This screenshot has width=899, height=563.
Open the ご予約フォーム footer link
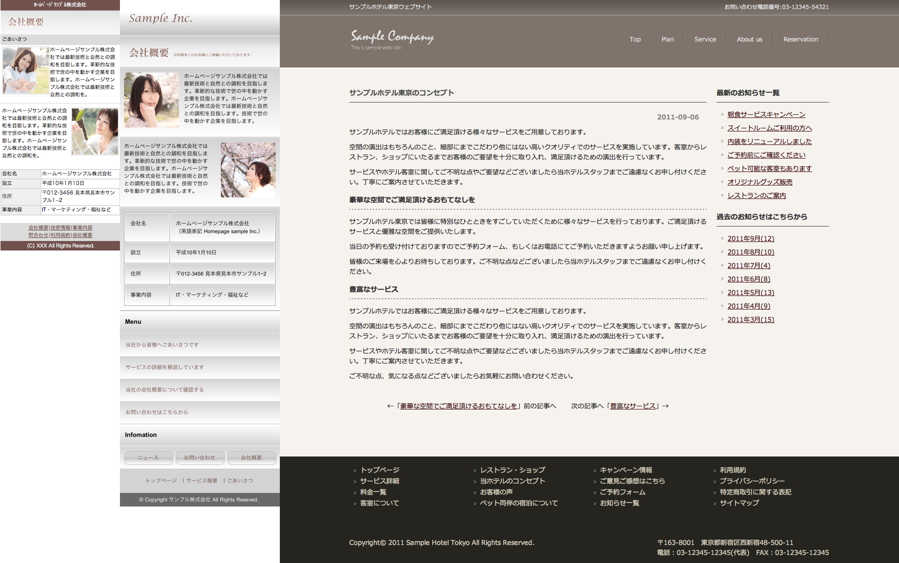click(622, 492)
